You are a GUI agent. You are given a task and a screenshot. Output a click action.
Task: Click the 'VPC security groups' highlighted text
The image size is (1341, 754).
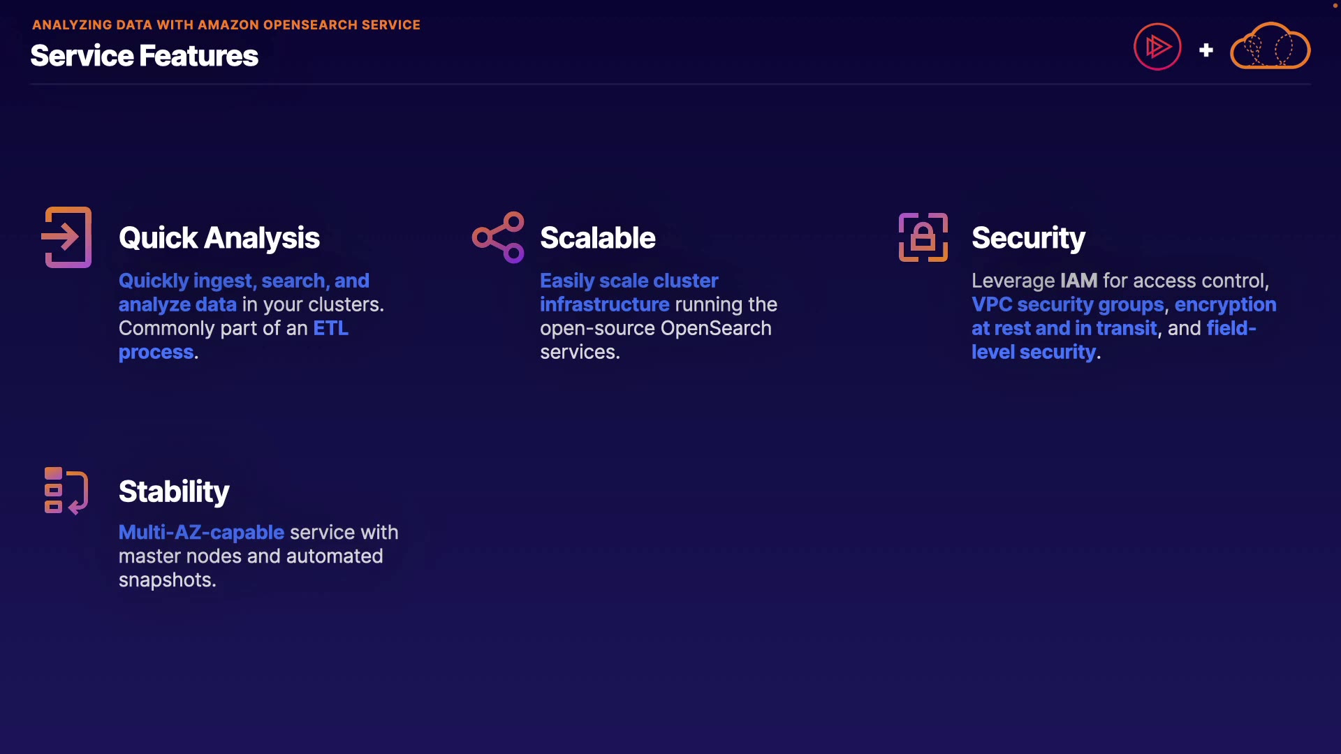click(1067, 304)
